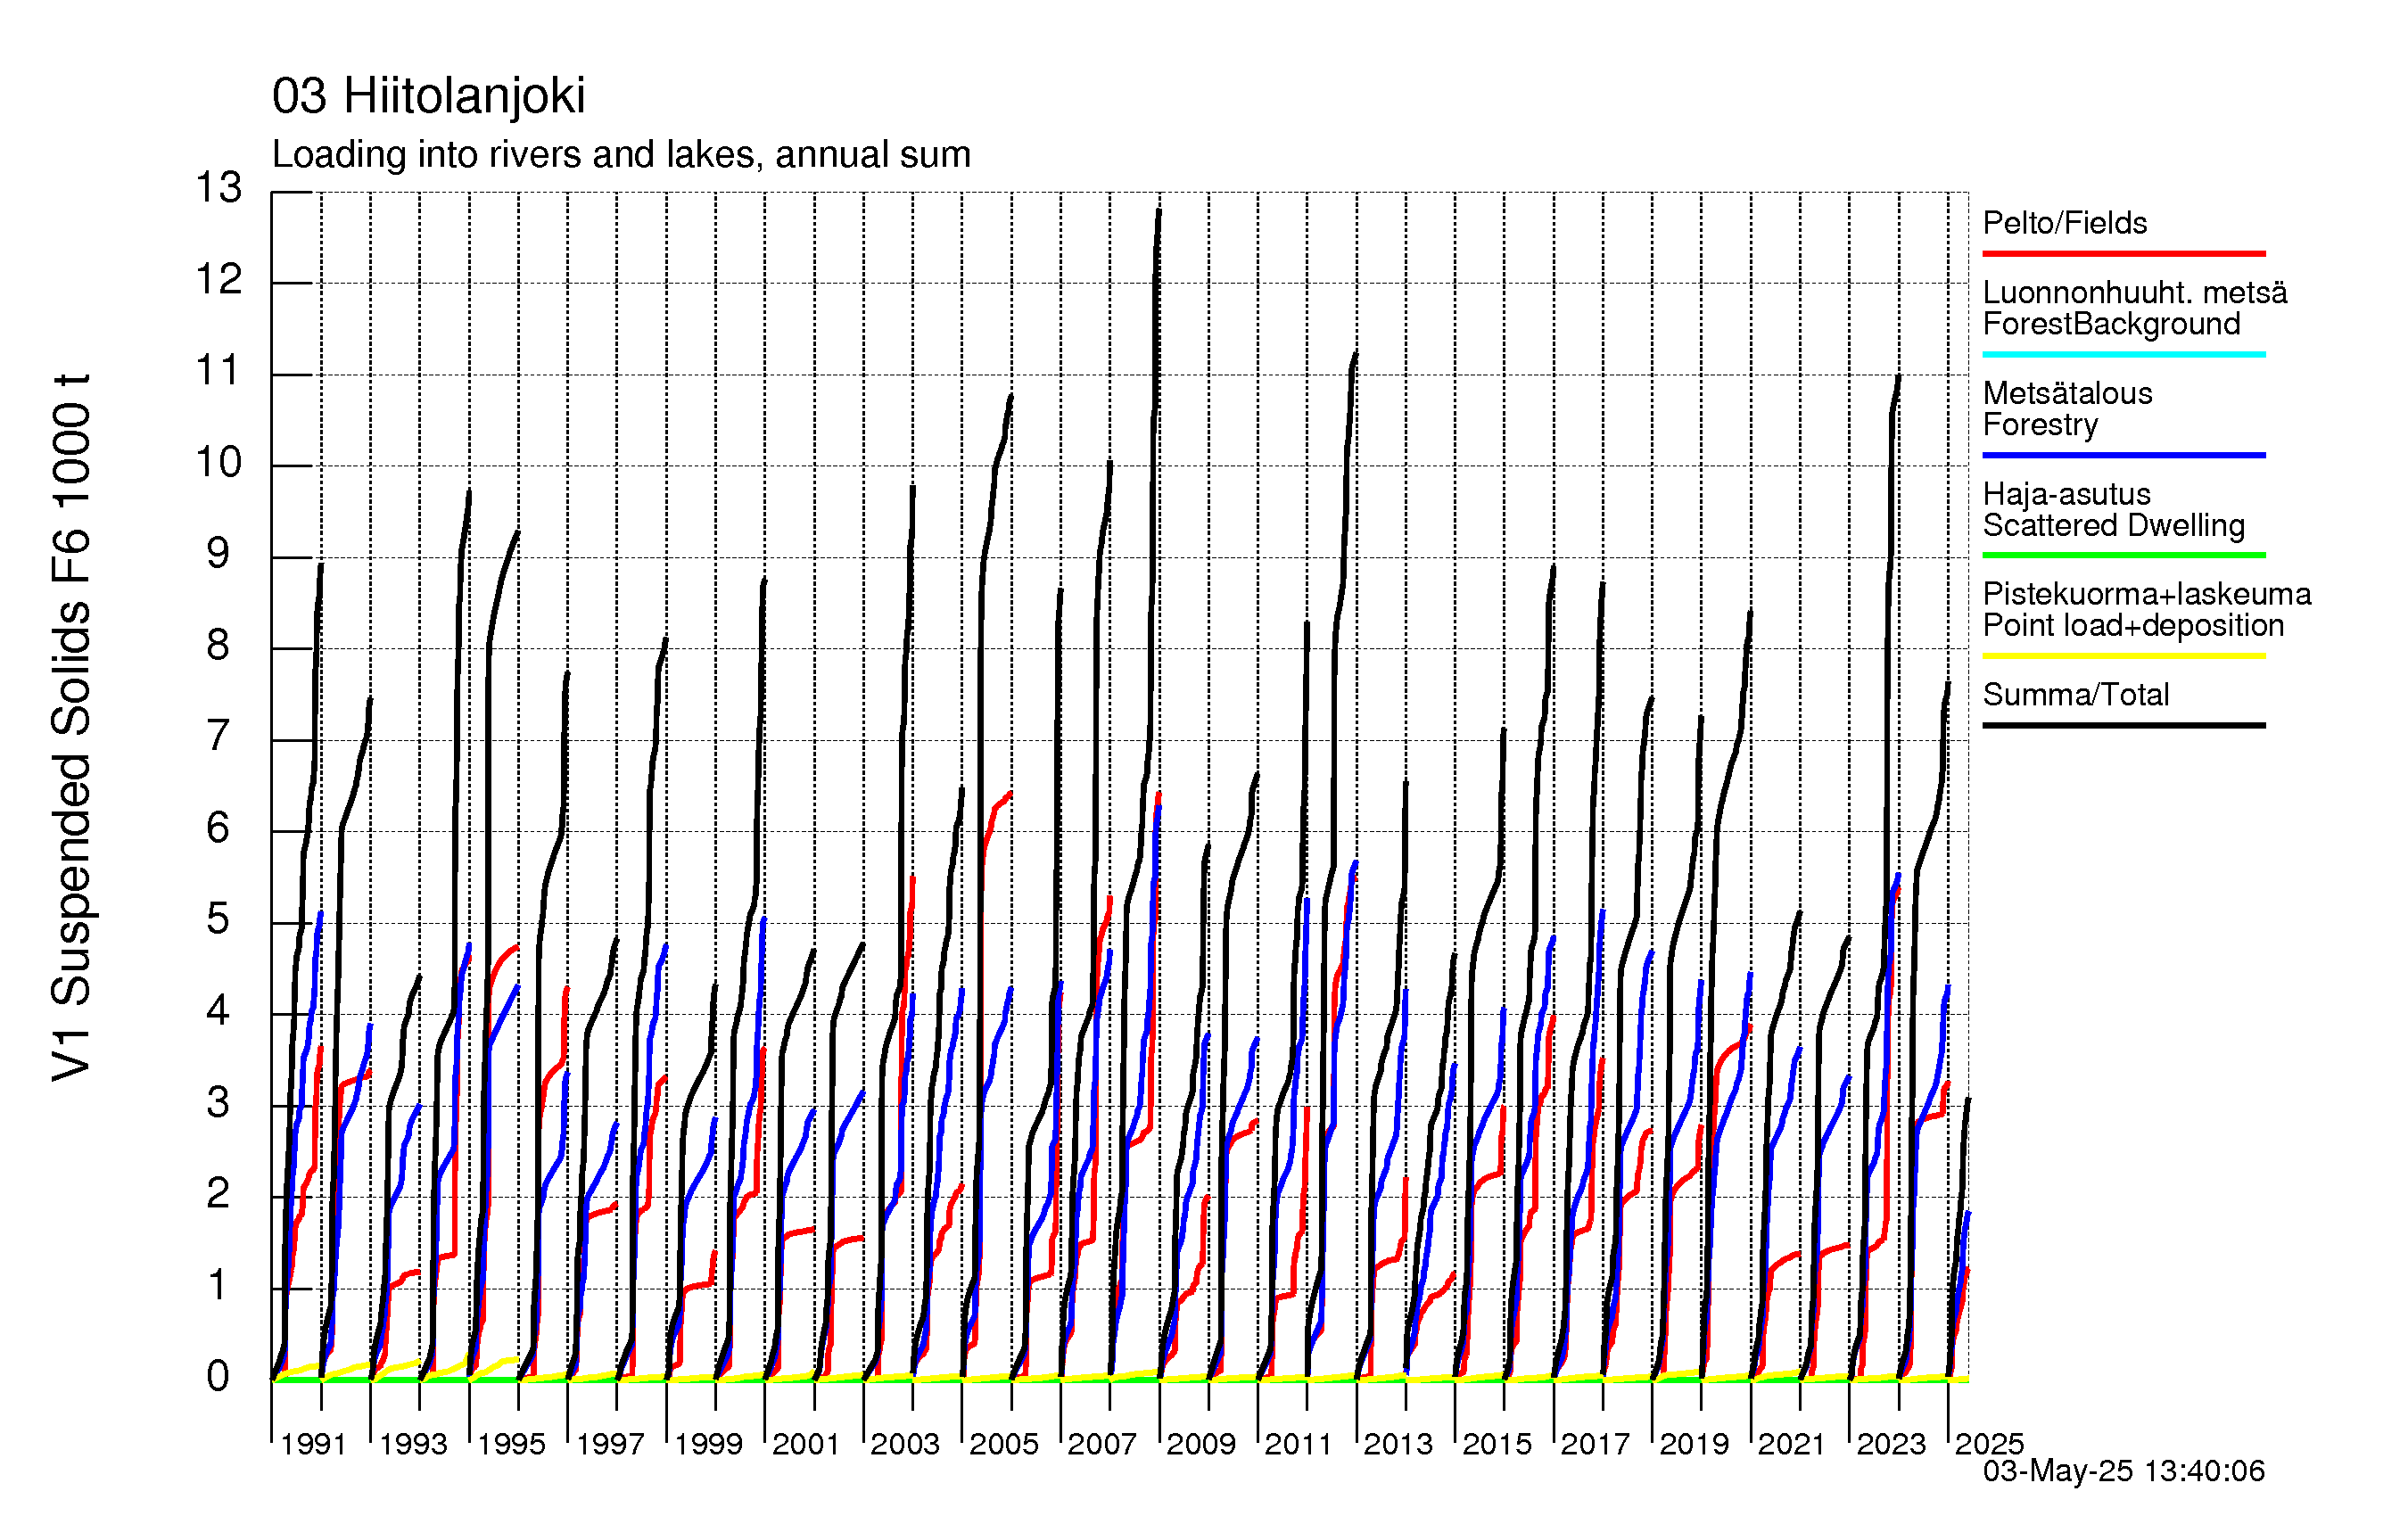Click the y-axis value 3
The height and width of the screenshot is (1516, 2408).
click(x=218, y=1103)
